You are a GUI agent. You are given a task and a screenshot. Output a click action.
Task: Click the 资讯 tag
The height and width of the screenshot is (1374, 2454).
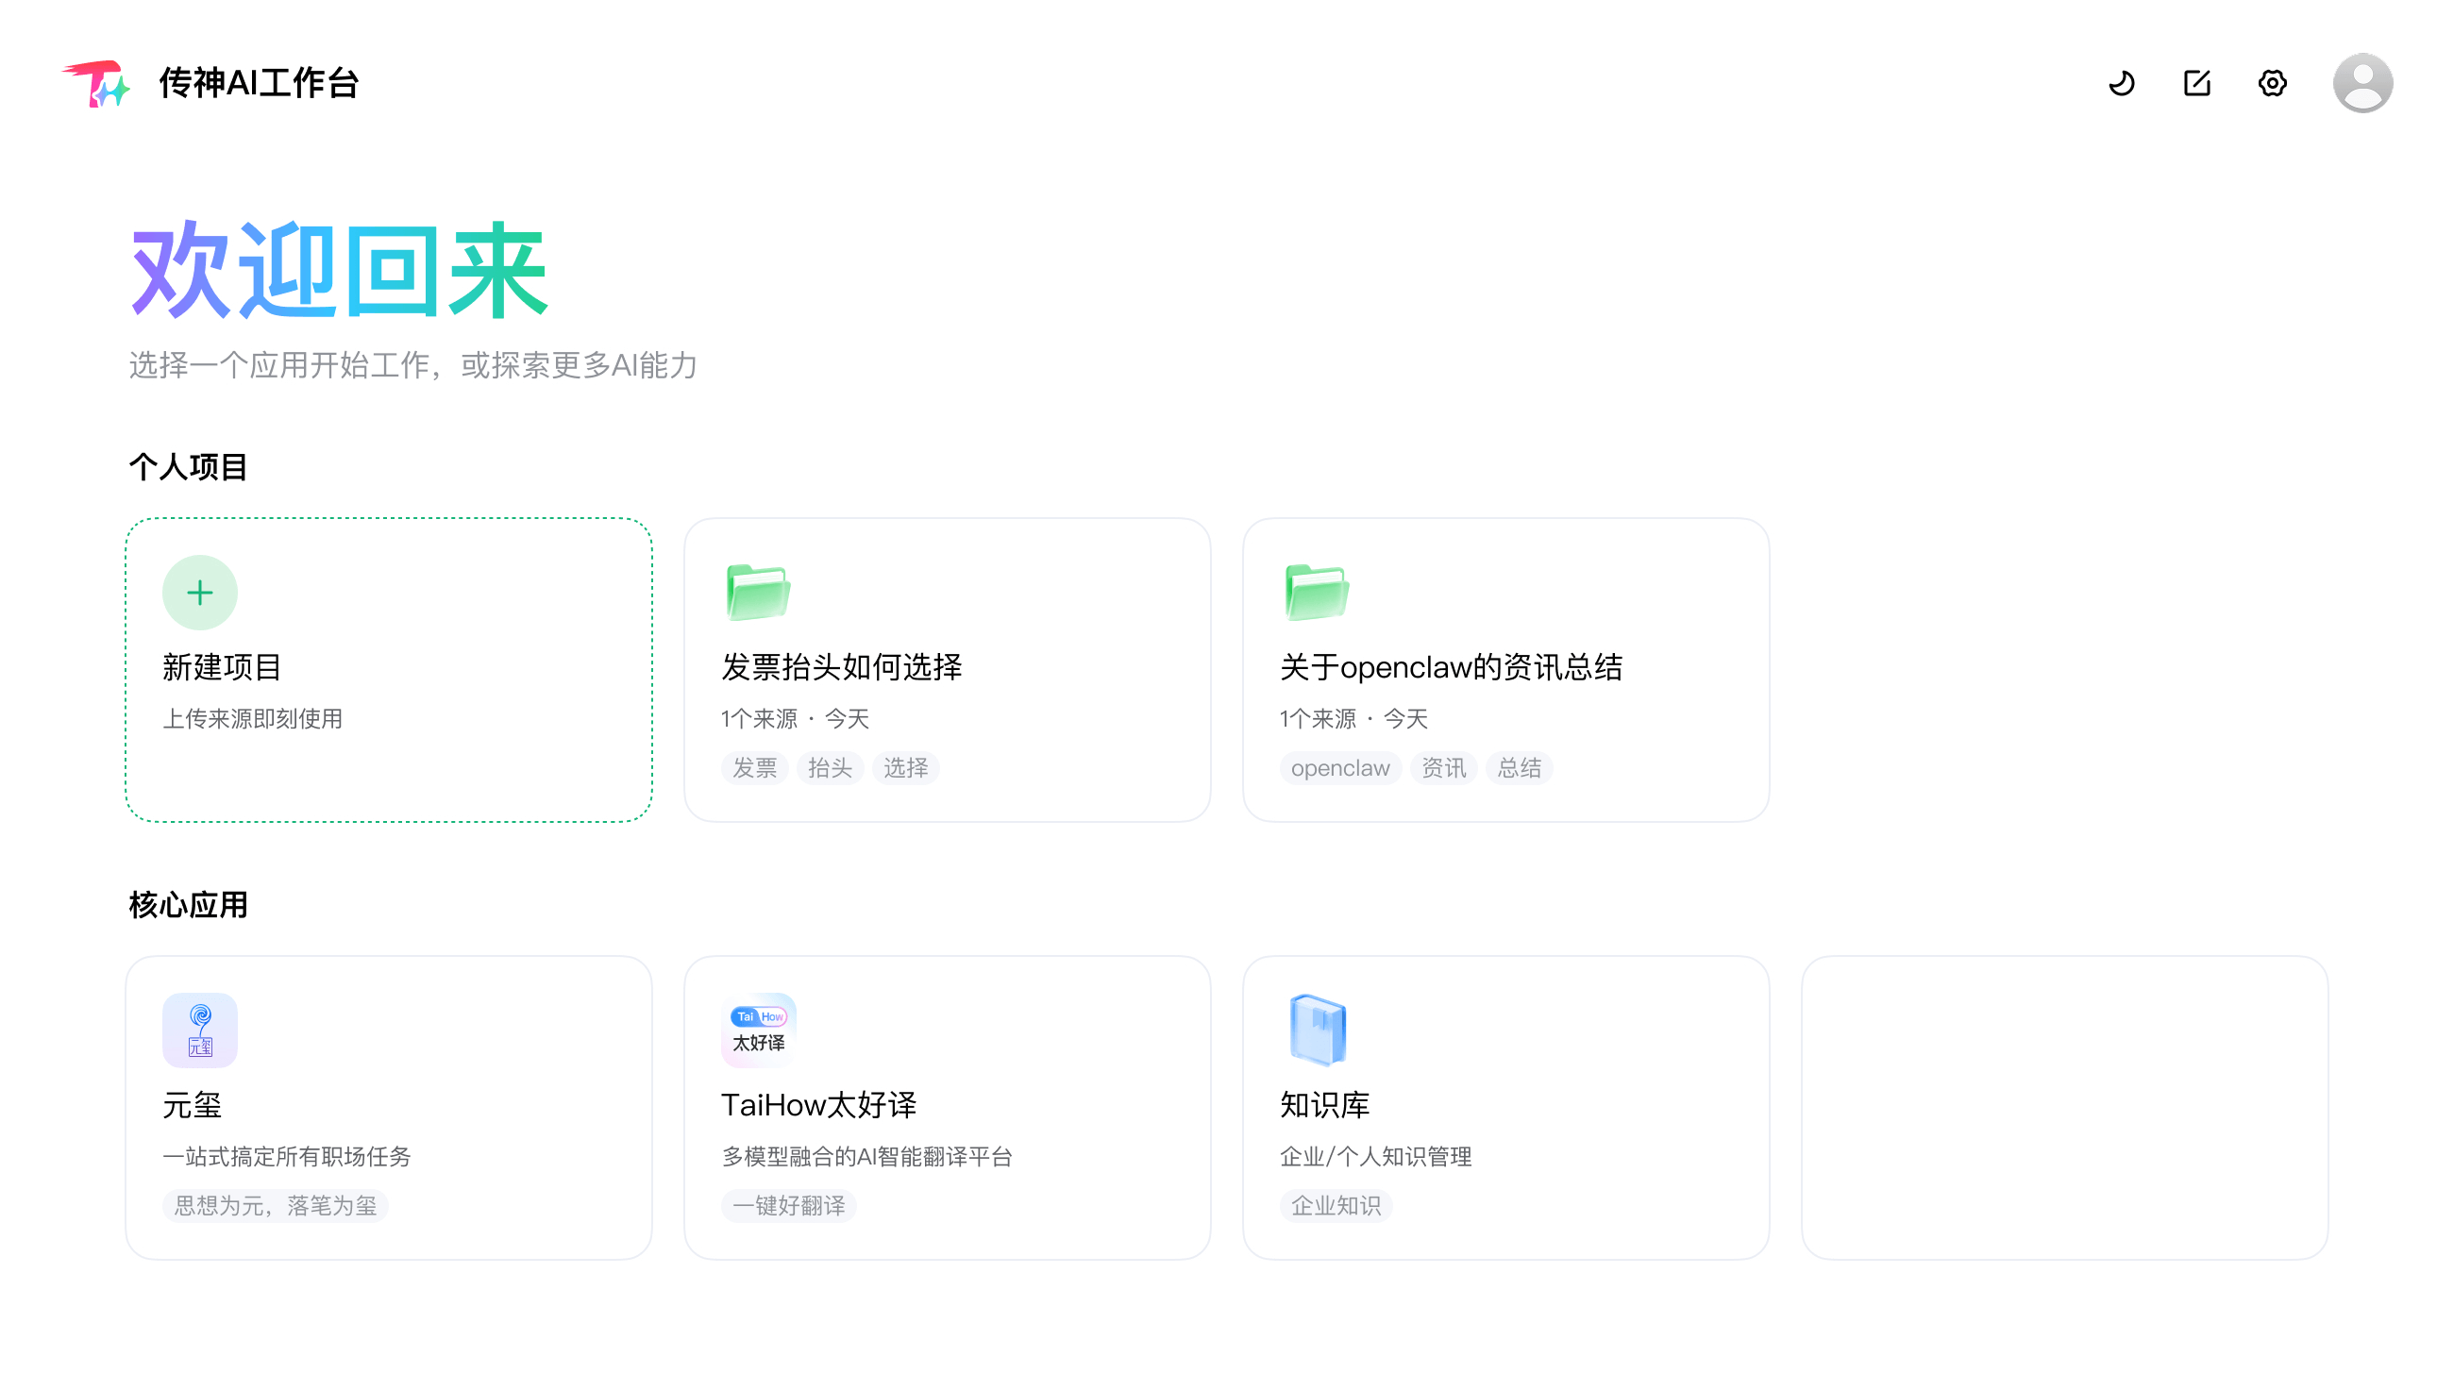(x=1443, y=768)
